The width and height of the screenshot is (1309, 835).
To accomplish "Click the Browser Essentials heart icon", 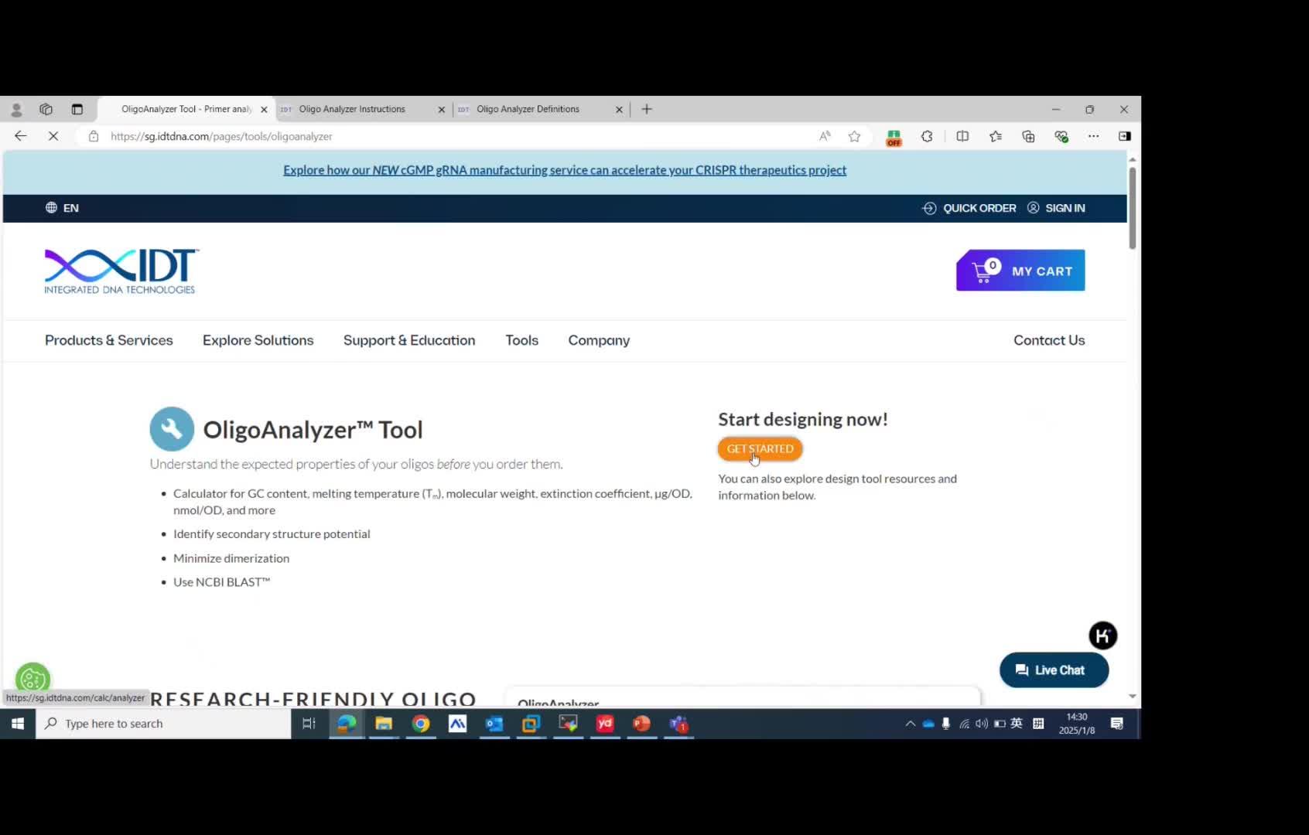I will [x=1061, y=136].
